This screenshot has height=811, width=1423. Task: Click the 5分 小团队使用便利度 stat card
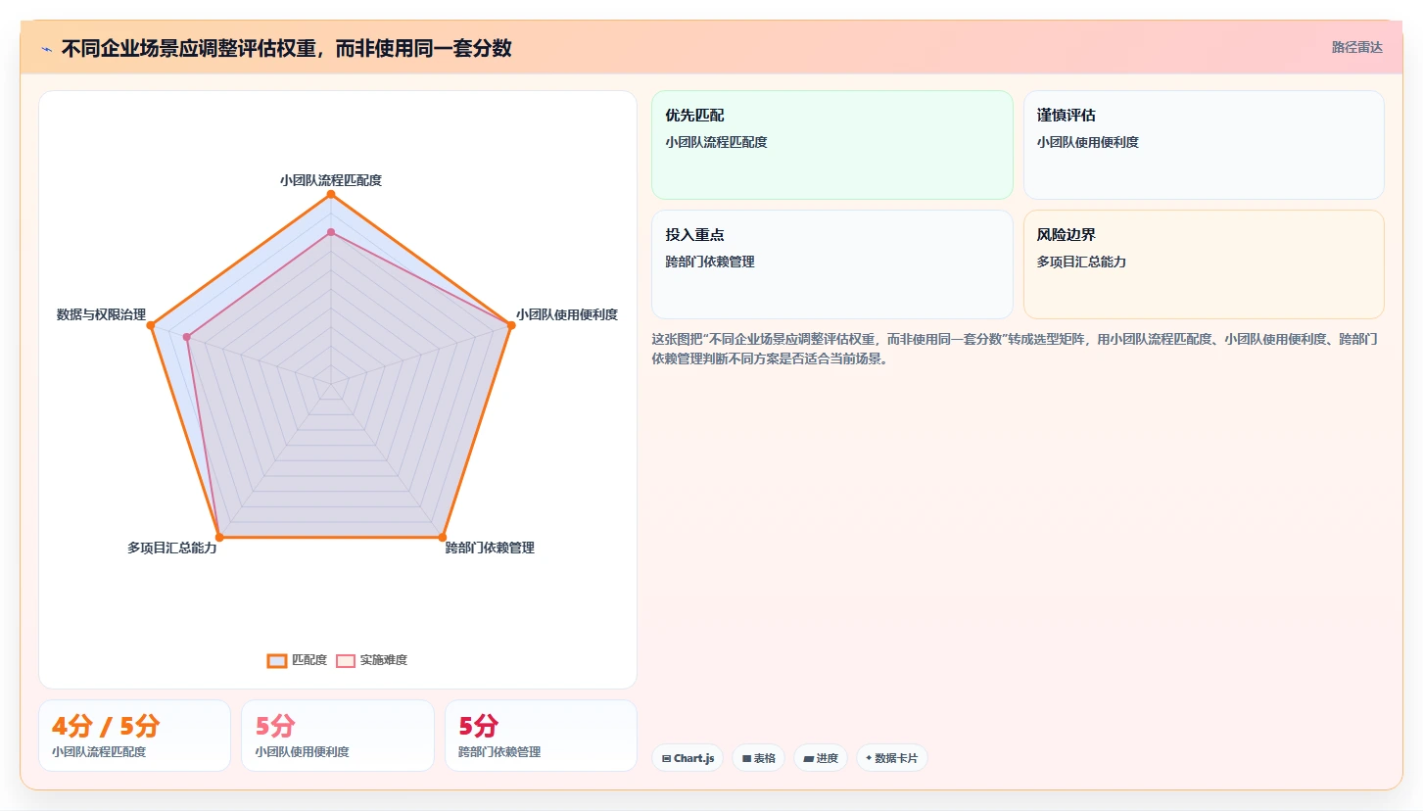[x=338, y=736]
